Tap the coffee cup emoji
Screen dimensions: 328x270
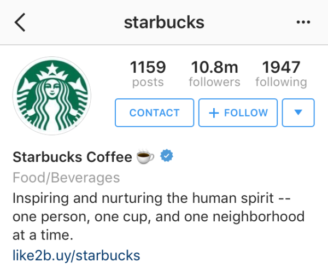(x=145, y=156)
